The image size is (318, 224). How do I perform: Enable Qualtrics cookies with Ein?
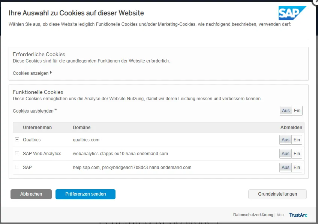pyautogui.click(x=297, y=140)
